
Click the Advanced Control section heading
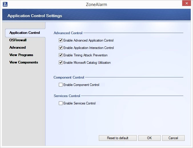point(68,33)
